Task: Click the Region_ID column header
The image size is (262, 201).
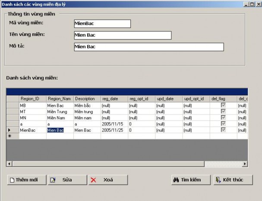Action: pos(32,99)
